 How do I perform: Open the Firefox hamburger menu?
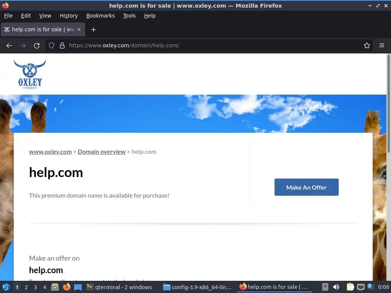[382, 45]
